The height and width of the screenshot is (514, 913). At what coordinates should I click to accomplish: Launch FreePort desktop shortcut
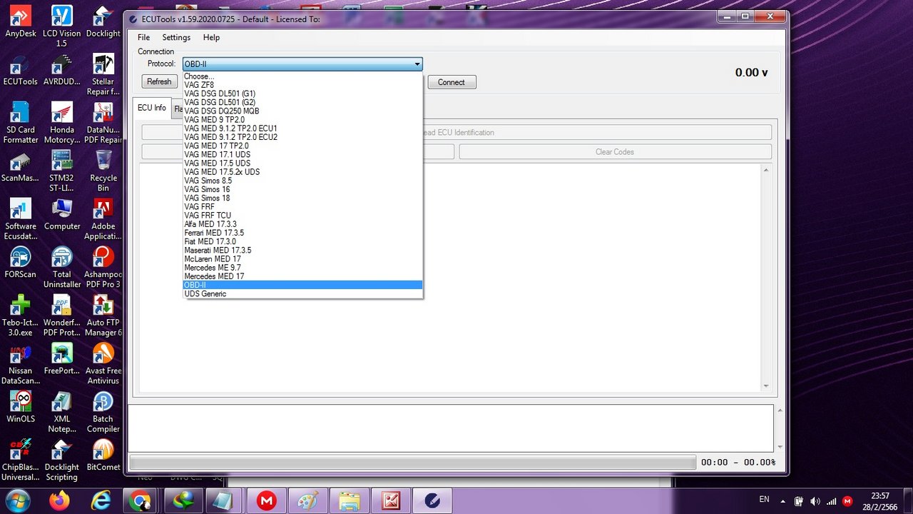61,359
